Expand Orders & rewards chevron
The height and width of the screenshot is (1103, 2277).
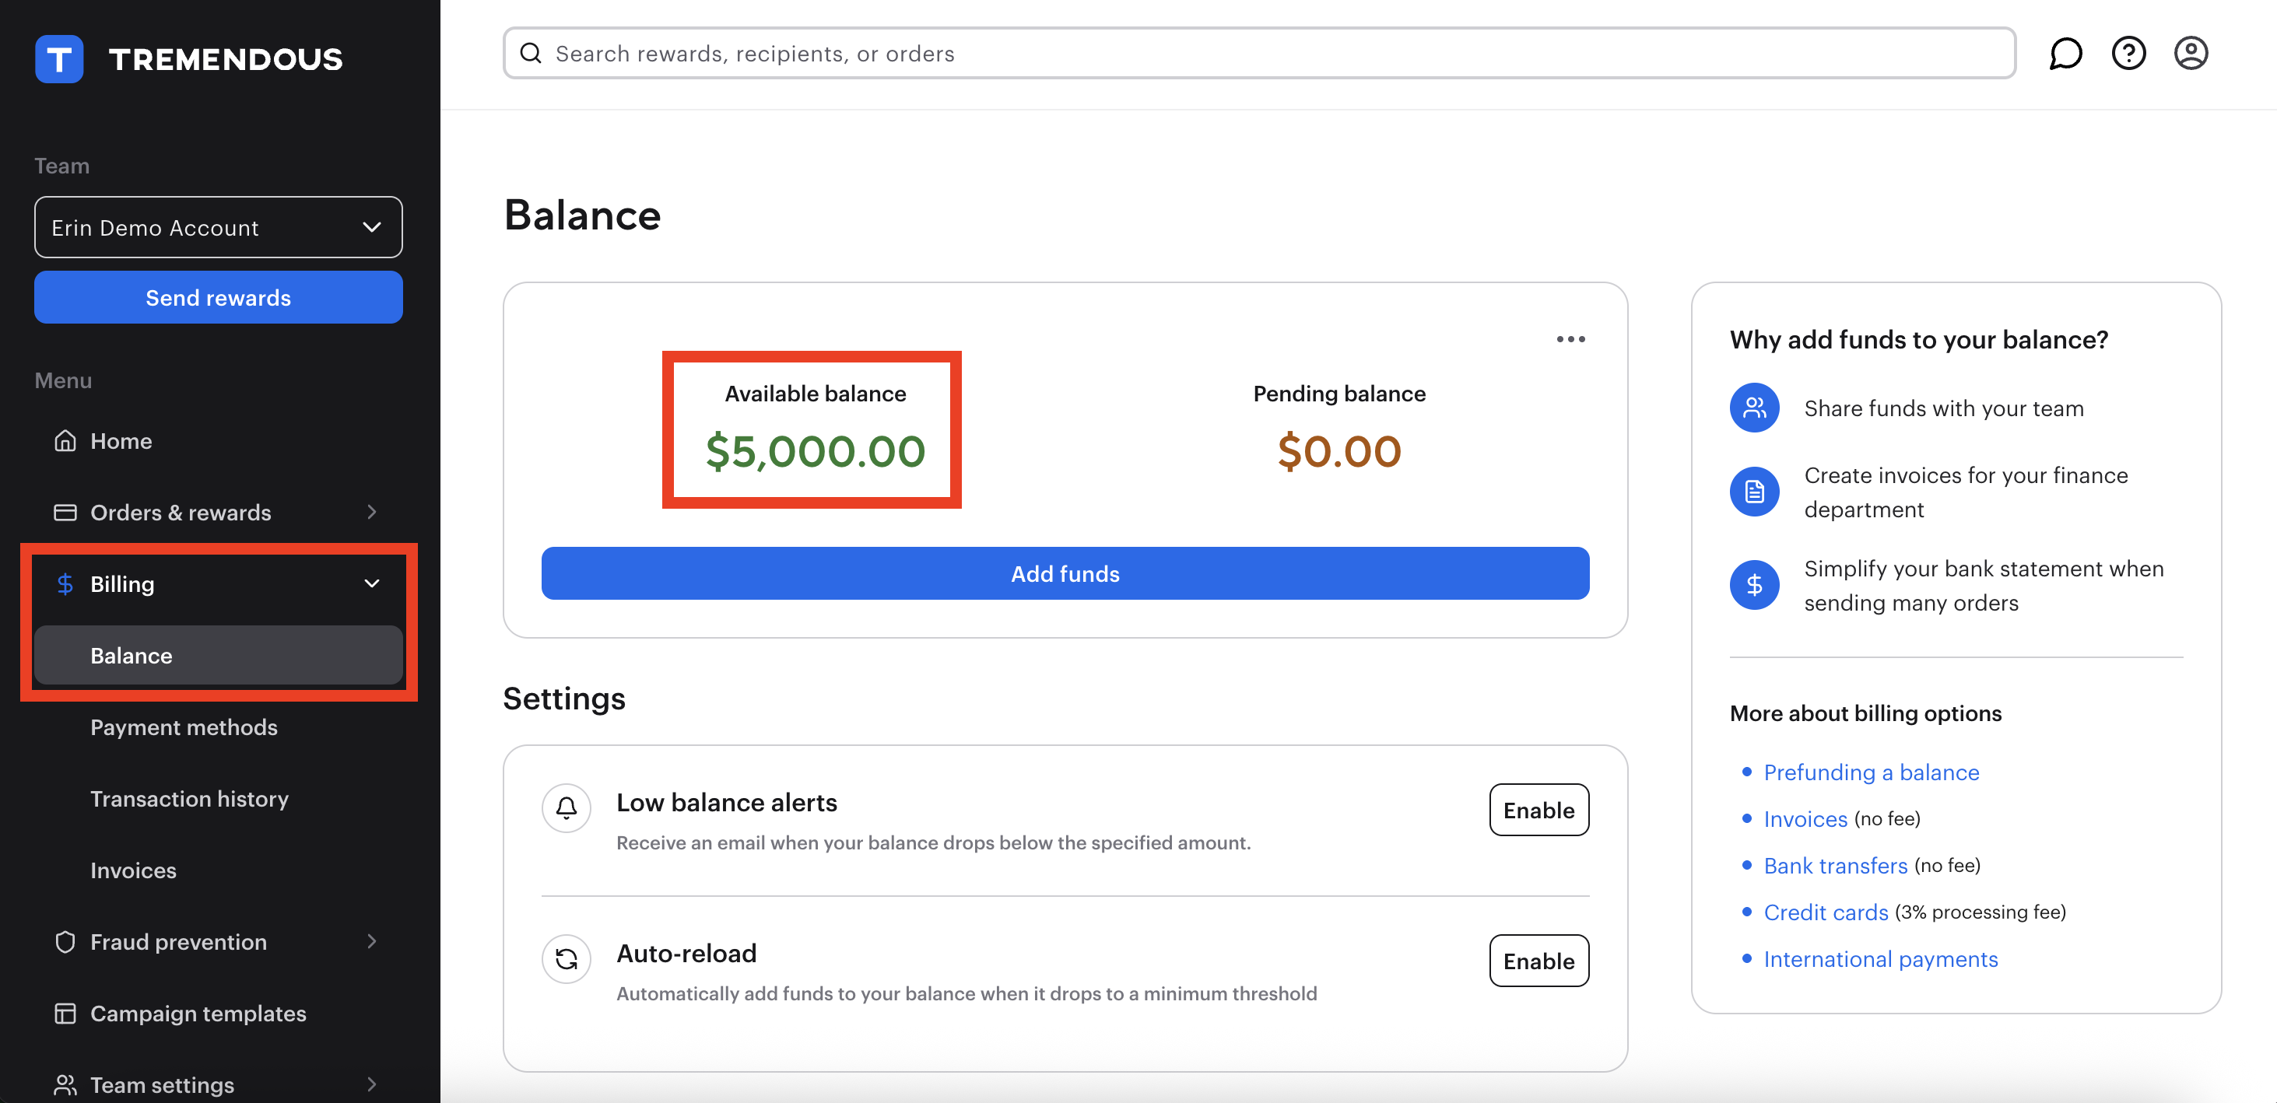pyautogui.click(x=372, y=512)
